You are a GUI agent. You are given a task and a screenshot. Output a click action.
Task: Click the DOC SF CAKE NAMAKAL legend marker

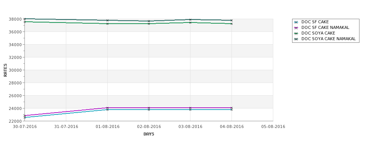(x=296, y=28)
